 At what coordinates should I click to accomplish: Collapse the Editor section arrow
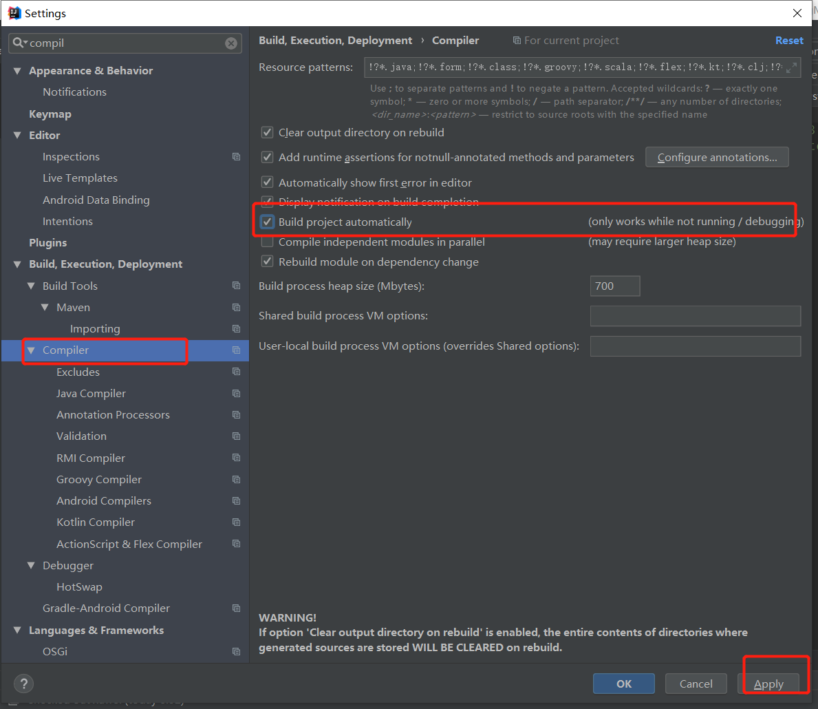pos(17,135)
